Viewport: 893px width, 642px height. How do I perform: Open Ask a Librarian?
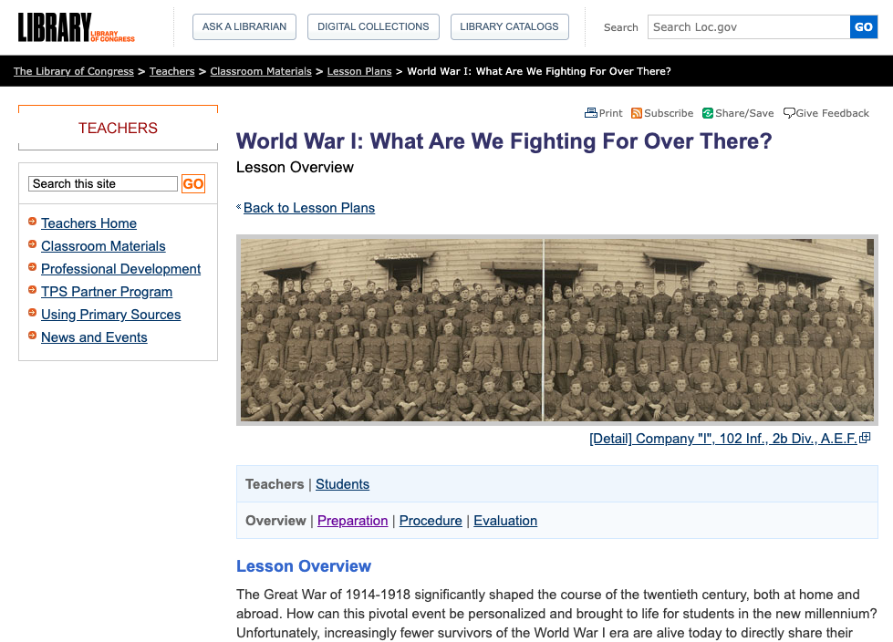[x=244, y=27]
